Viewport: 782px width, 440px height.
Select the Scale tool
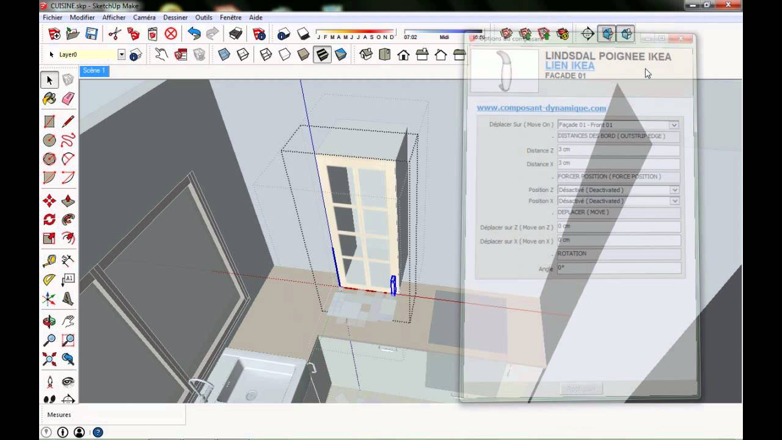click(49, 238)
